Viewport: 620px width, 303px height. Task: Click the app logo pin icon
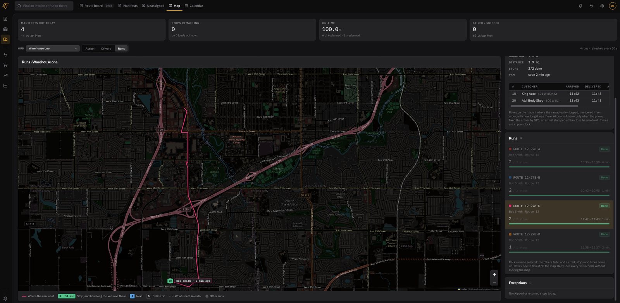[x=5, y=6]
